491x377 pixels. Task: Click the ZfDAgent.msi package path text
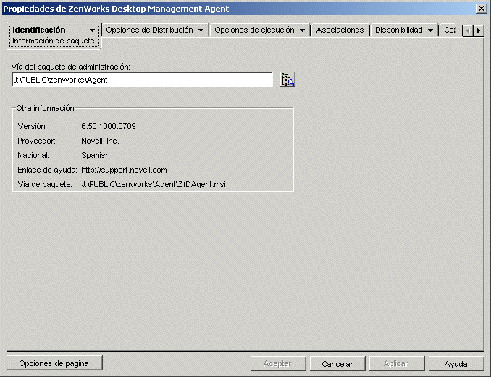[154, 184]
